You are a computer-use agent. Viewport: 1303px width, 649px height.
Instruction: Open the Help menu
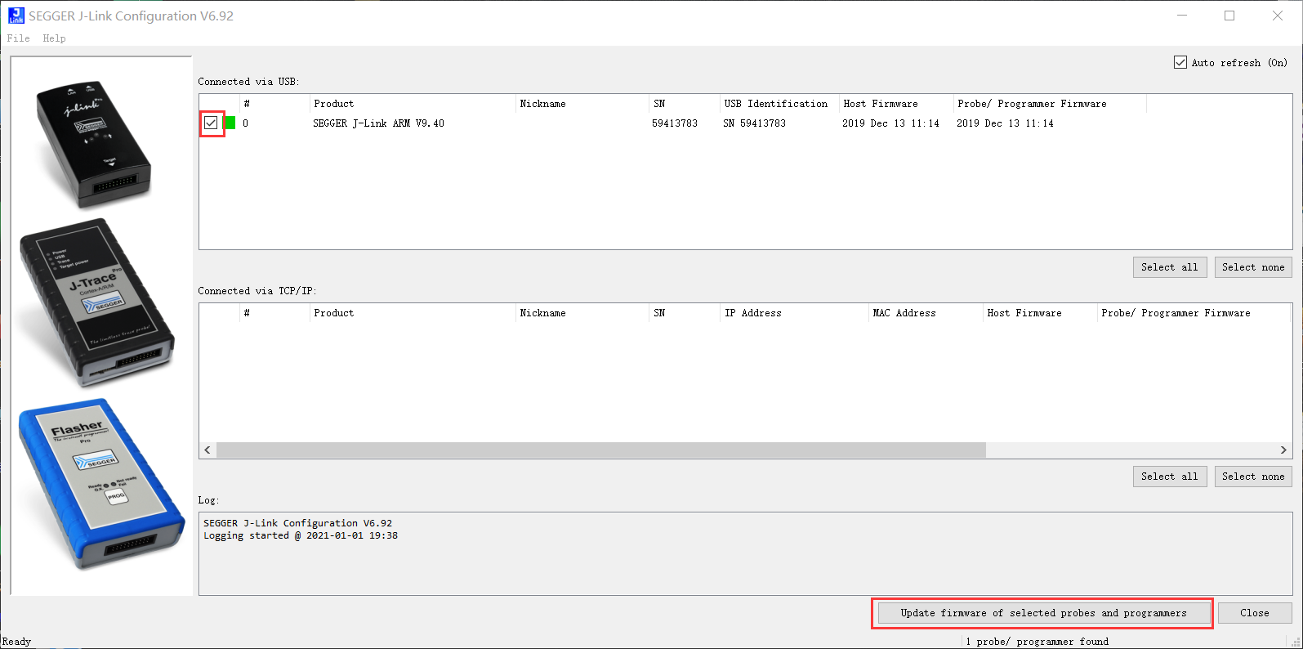[x=54, y=38]
